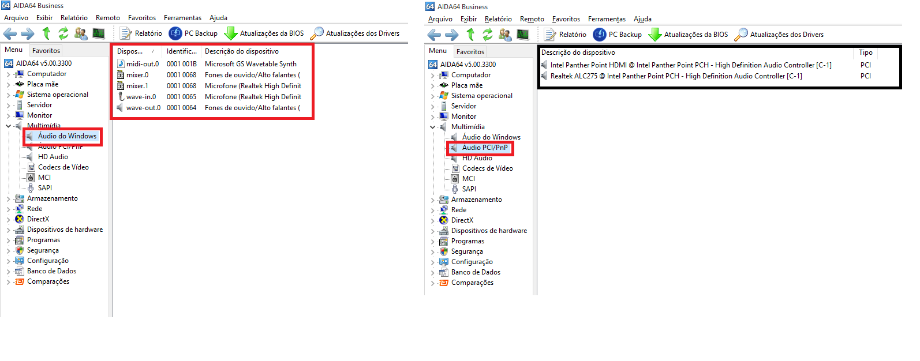Viewport: 920px width, 361px height.
Task: Collapse the Multimídia node in right window
Action: tap(432, 127)
